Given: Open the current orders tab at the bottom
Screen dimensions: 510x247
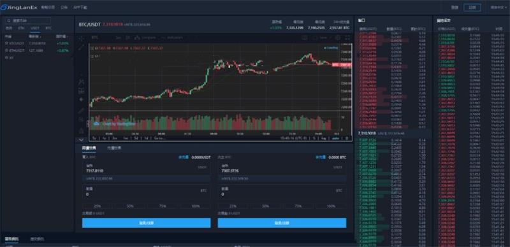Looking at the screenshot, I should click(11, 239).
